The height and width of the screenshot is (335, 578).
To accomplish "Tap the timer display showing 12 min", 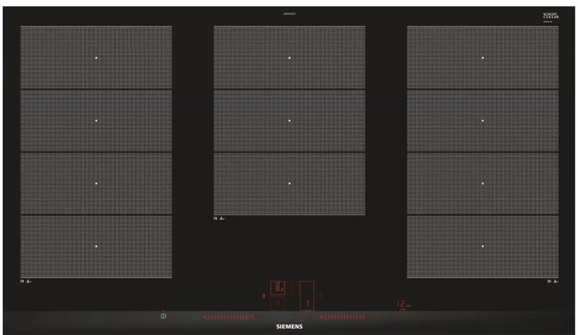I will (x=401, y=304).
